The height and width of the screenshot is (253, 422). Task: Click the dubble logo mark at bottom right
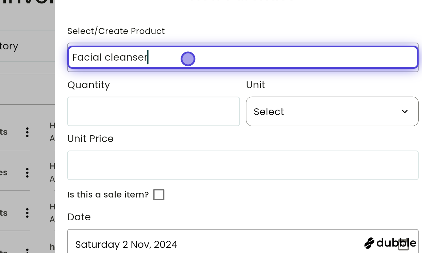(x=369, y=243)
